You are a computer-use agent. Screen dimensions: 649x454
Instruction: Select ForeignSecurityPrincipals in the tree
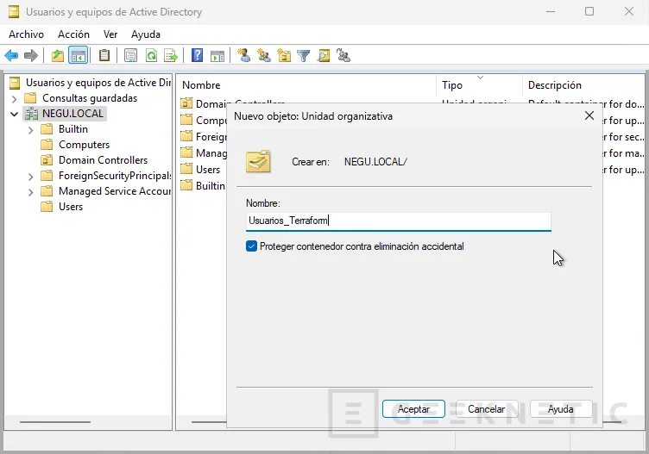[115, 176]
